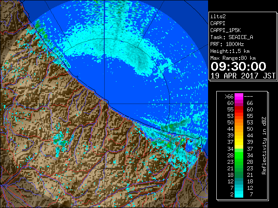278x208 pixels.
Task: Select the "PRF: 1800Hz" text
Action: [227, 44]
